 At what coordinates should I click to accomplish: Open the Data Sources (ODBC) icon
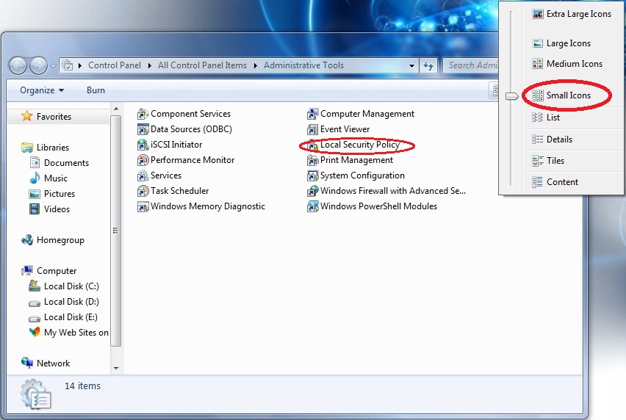[x=143, y=130]
